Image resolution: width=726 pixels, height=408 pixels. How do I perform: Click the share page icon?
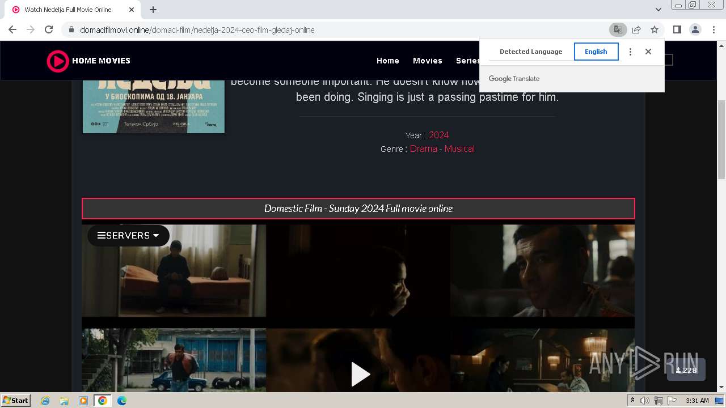636,29
